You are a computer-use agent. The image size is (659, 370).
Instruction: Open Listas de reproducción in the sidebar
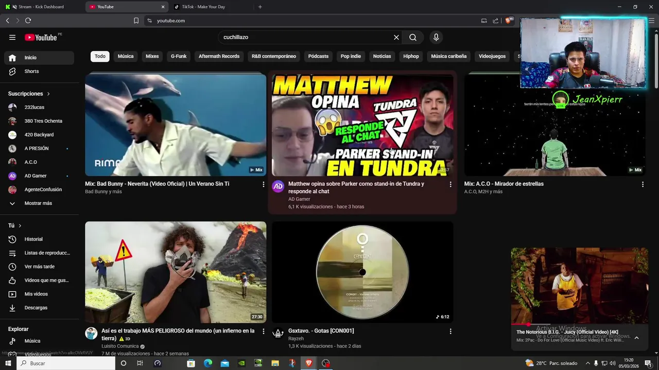pos(39,253)
